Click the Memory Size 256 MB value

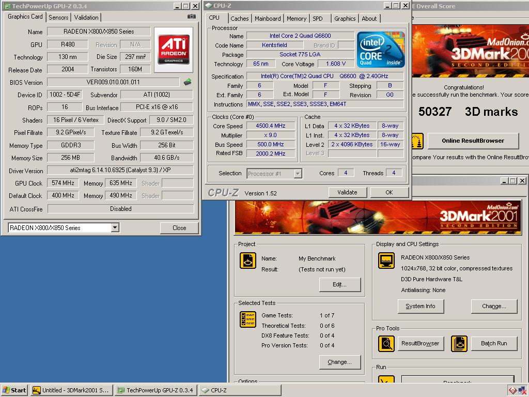70,157
